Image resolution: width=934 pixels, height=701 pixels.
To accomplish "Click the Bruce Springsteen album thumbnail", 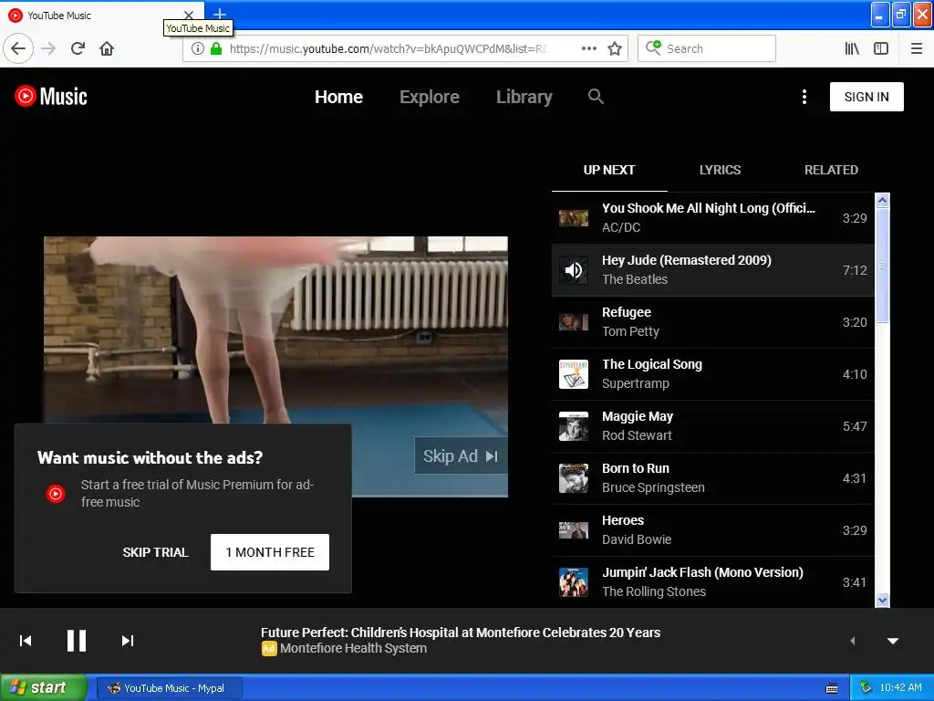I will pyautogui.click(x=574, y=478).
